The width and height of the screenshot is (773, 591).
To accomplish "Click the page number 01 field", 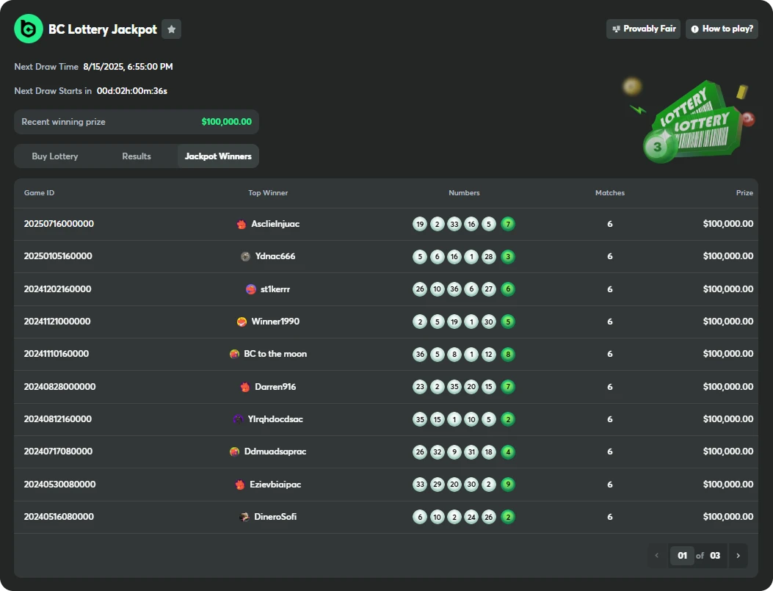I will [x=682, y=556].
